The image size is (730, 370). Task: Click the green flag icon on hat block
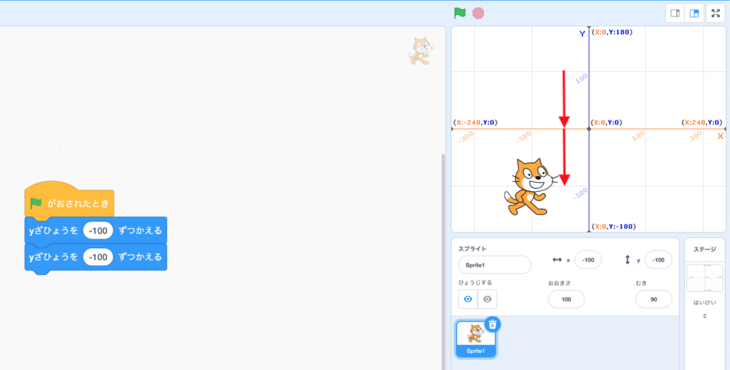pyautogui.click(x=36, y=203)
